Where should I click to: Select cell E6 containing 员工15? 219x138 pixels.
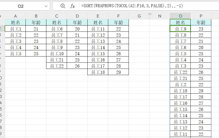click(98, 53)
